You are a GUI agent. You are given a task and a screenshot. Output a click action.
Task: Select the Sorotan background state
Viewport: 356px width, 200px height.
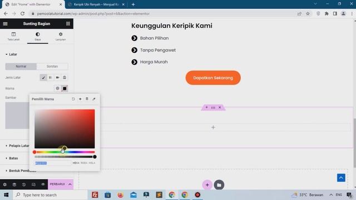pyautogui.click(x=52, y=67)
